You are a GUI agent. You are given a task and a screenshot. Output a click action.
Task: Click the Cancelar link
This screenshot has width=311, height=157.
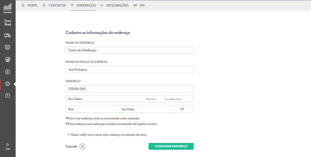72,146
